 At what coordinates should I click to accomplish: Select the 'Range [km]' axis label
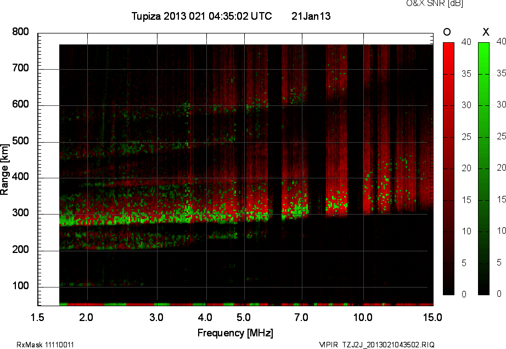(x=4, y=170)
